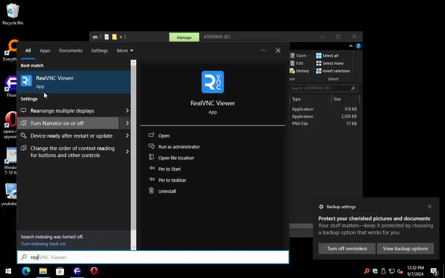Open Microsoft Edge from taskbar
Image resolution: width=445 pixels, height=278 pixels.
point(26,271)
